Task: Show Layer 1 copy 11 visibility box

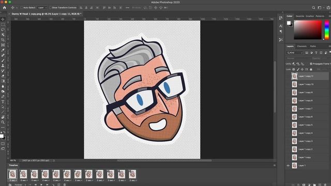Action: (x=288, y=76)
